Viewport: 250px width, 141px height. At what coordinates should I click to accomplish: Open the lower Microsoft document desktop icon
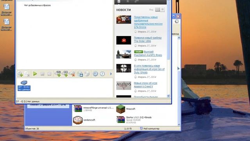click(6, 25)
